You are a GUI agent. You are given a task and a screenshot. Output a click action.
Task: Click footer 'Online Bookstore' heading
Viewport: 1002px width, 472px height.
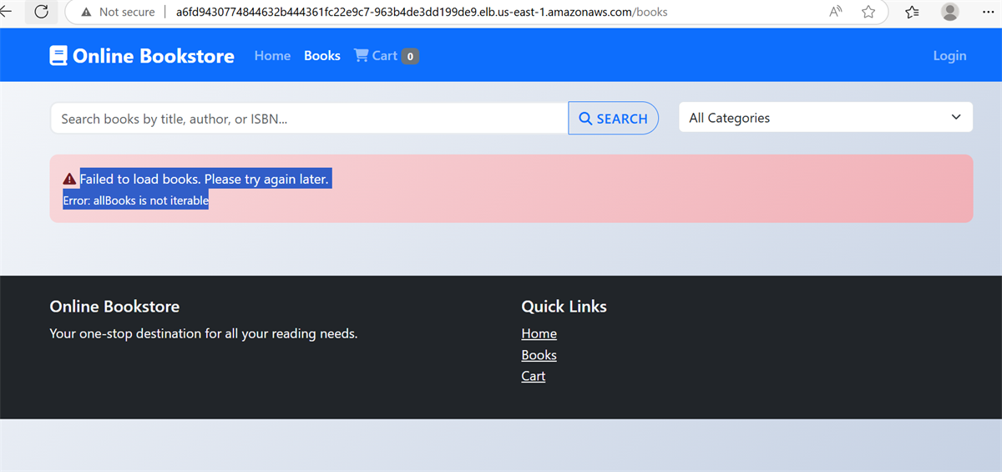114,307
